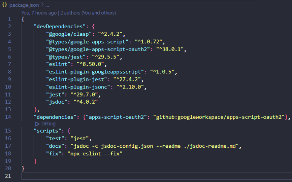Click the "^29.7.0" version value
Viewport: 292px width, 182px height.
click(84, 95)
